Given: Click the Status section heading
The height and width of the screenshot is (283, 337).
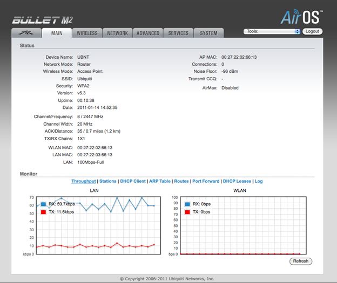Looking at the screenshot, I should click(x=27, y=45).
